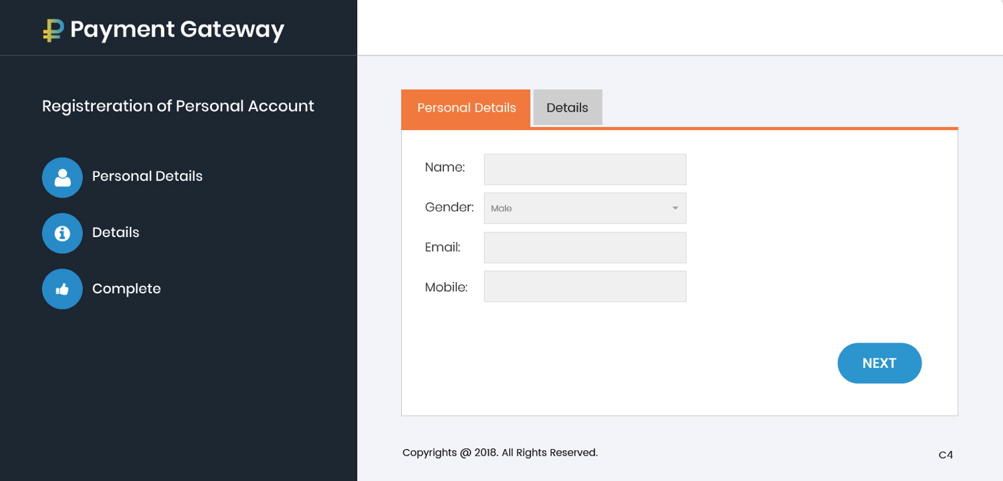Screen dimensions: 1003x481
Task: Open the Gender dropdown showing Male
Action: [x=575, y=208]
